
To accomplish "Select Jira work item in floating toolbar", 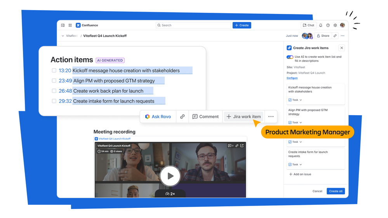I will (244, 116).
